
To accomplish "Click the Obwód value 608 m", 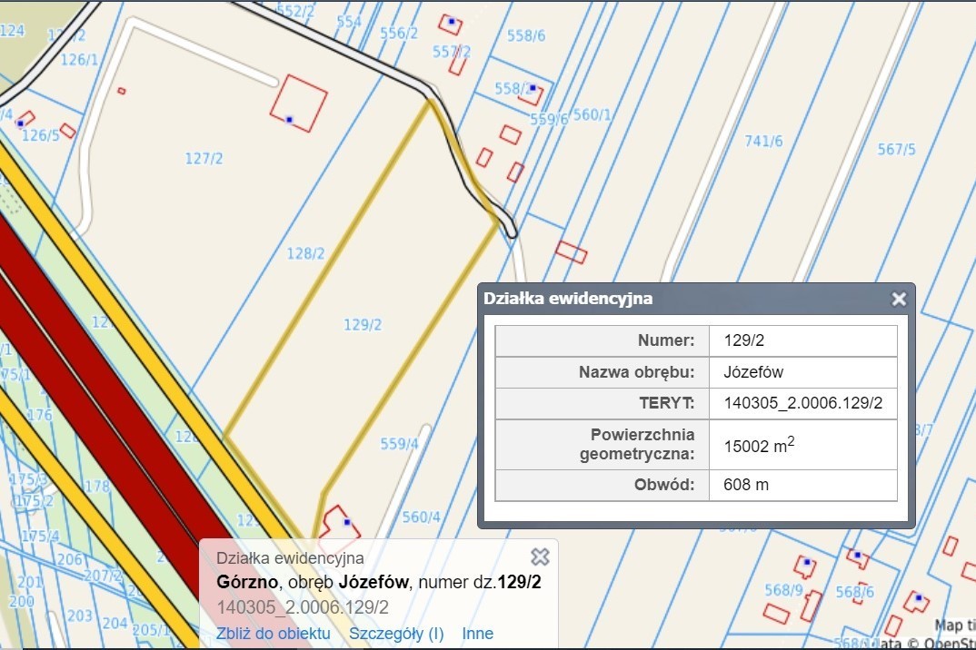I will click(746, 485).
